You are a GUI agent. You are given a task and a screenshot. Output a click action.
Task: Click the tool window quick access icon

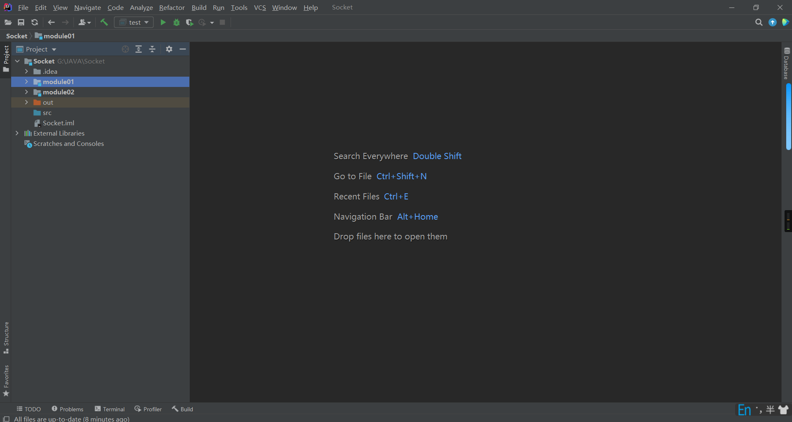(x=6, y=419)
